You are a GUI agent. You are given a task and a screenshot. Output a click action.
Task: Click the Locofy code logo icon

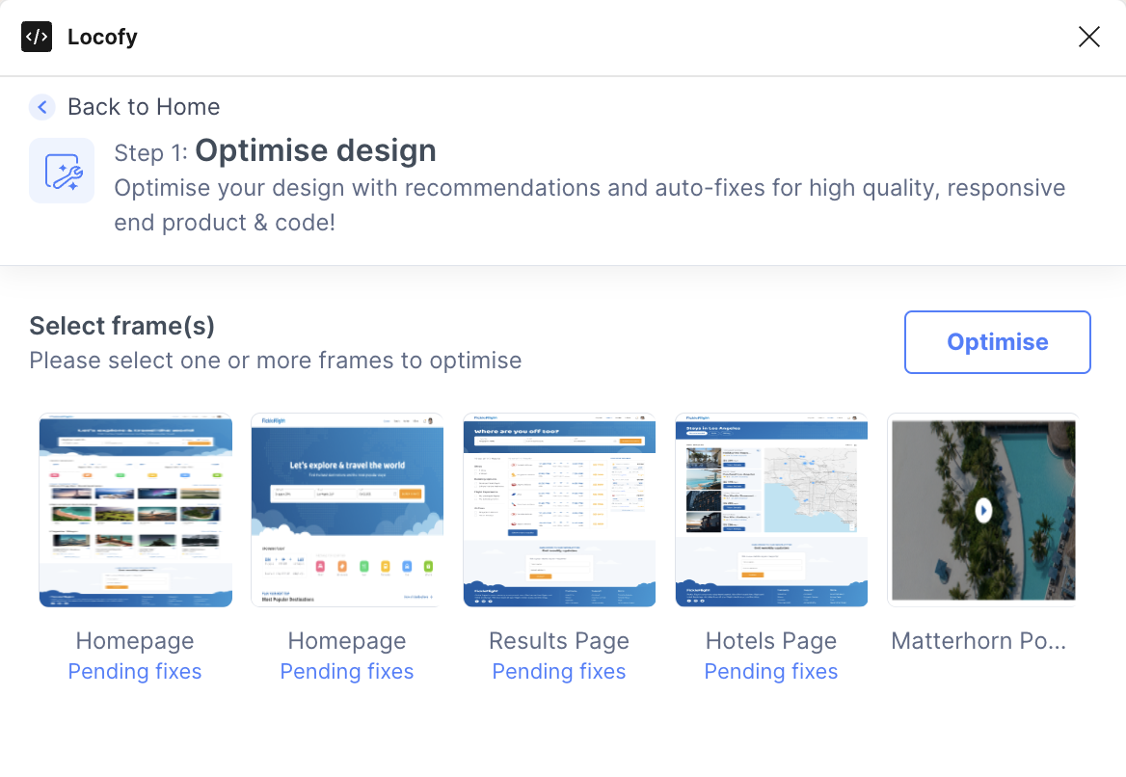coord(37,37)
